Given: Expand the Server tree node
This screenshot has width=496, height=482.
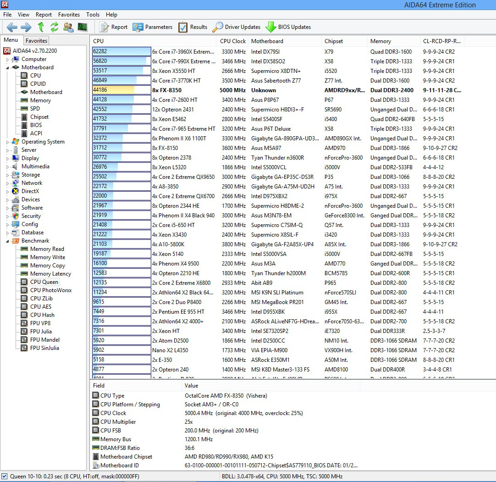Looking at the screenshot, I should (8, 150).
